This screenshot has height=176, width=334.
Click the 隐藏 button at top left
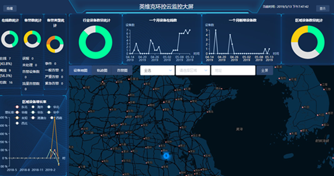click(10, 8)
